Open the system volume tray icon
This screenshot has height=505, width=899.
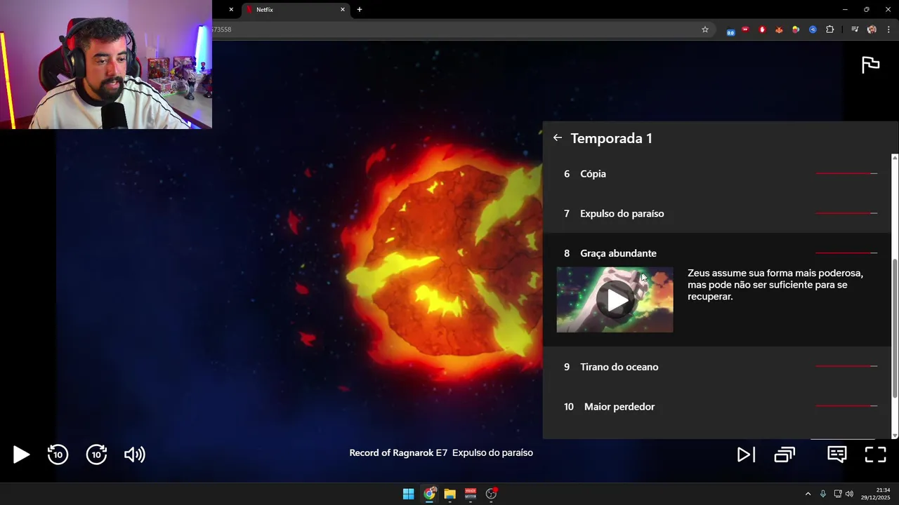(x=849, y=494)
